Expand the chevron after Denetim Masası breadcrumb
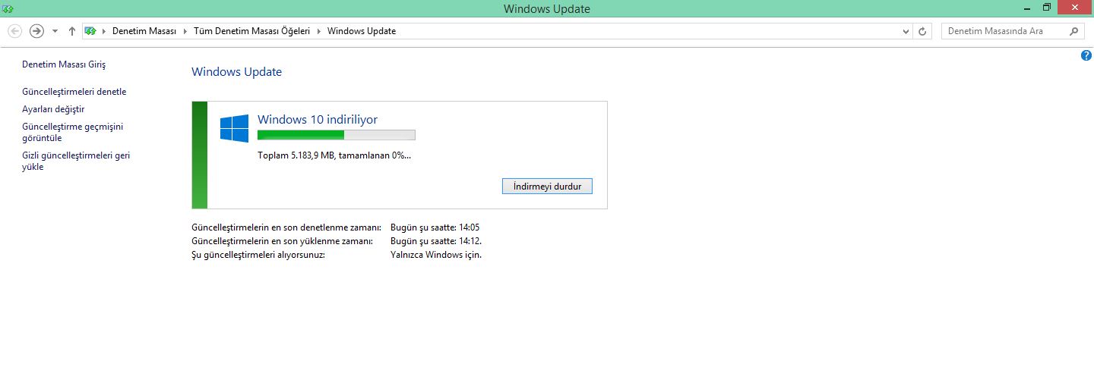Screen dimensions: 1094x367 point(184,31)
